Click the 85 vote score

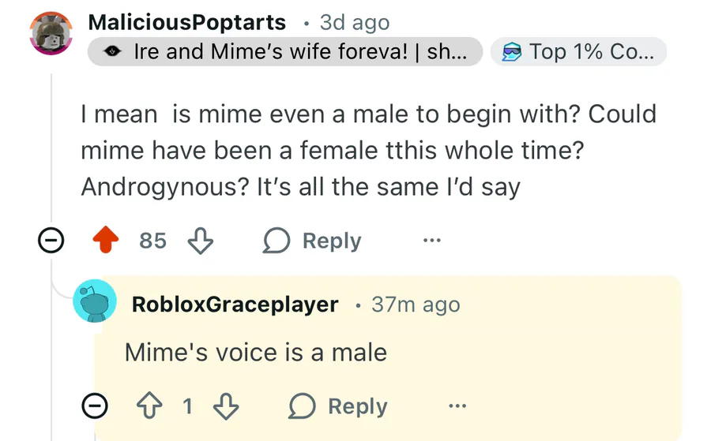152,241
